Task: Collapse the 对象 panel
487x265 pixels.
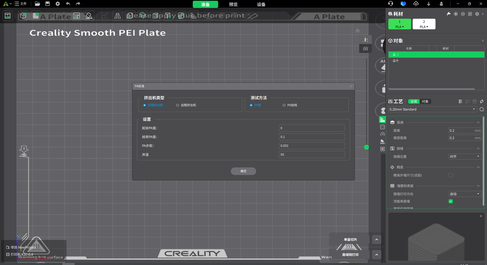Action: (483, 41)
